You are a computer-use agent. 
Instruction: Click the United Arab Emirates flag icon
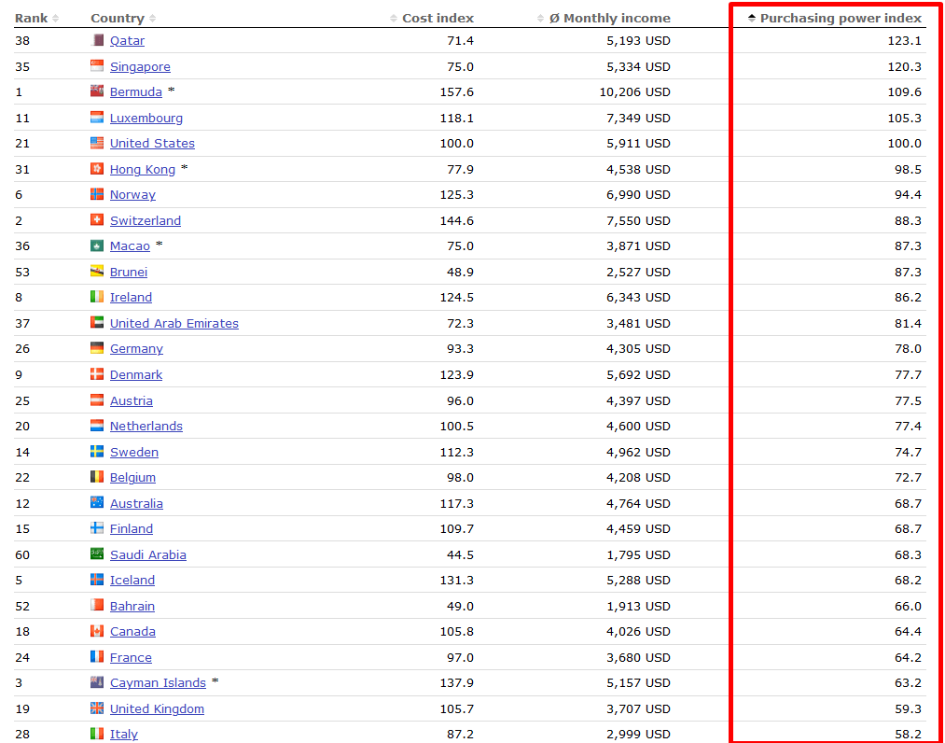pos(97,322)
